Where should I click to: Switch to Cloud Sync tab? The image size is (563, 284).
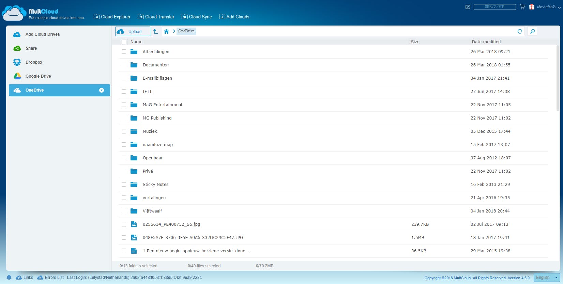click(197, 17)
